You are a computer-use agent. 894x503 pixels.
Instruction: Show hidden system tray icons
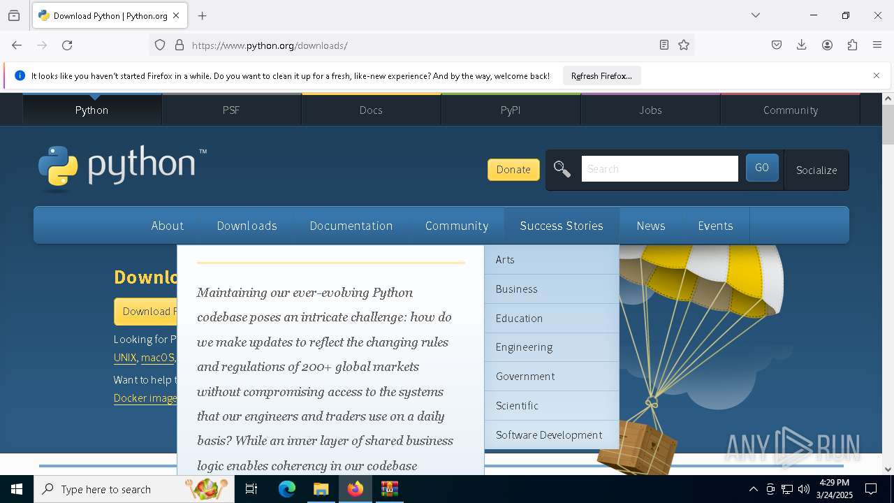point(753,489)
